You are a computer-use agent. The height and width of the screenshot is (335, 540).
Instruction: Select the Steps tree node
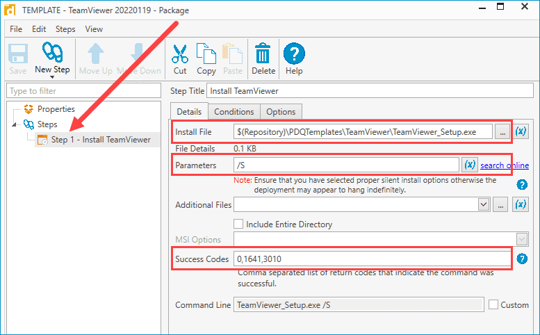[x=47, y=124]
